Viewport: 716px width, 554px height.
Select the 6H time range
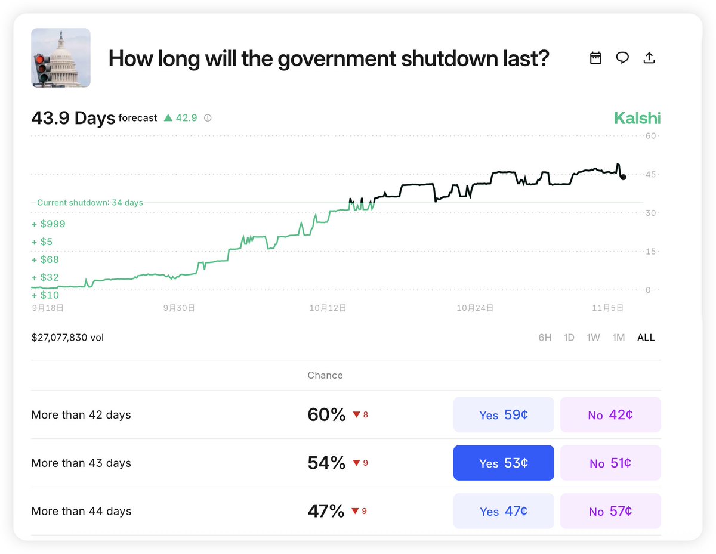(x=545, y=338)
